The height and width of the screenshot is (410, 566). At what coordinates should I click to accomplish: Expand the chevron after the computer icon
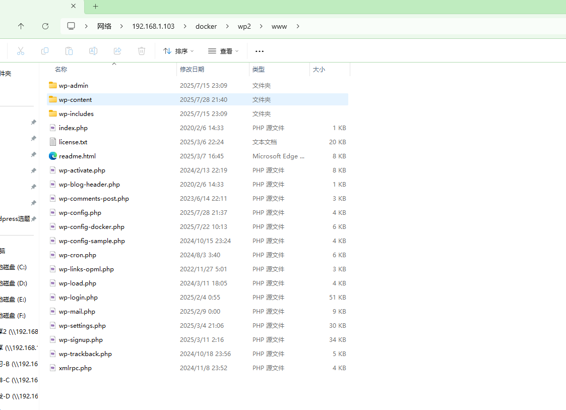(x=86, y=26)
